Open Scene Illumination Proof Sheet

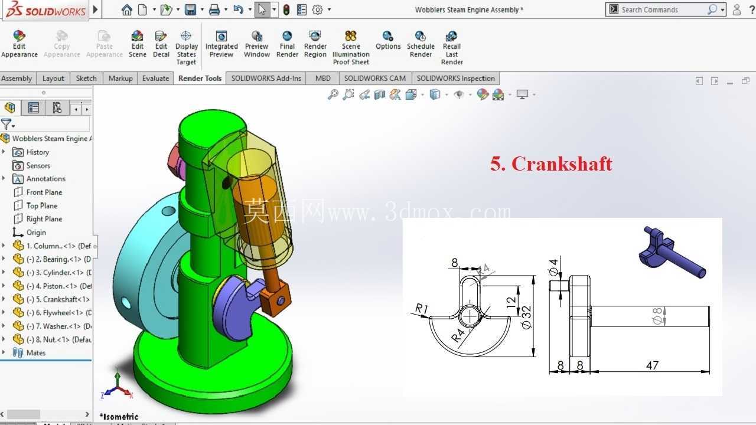click(351, 48)
